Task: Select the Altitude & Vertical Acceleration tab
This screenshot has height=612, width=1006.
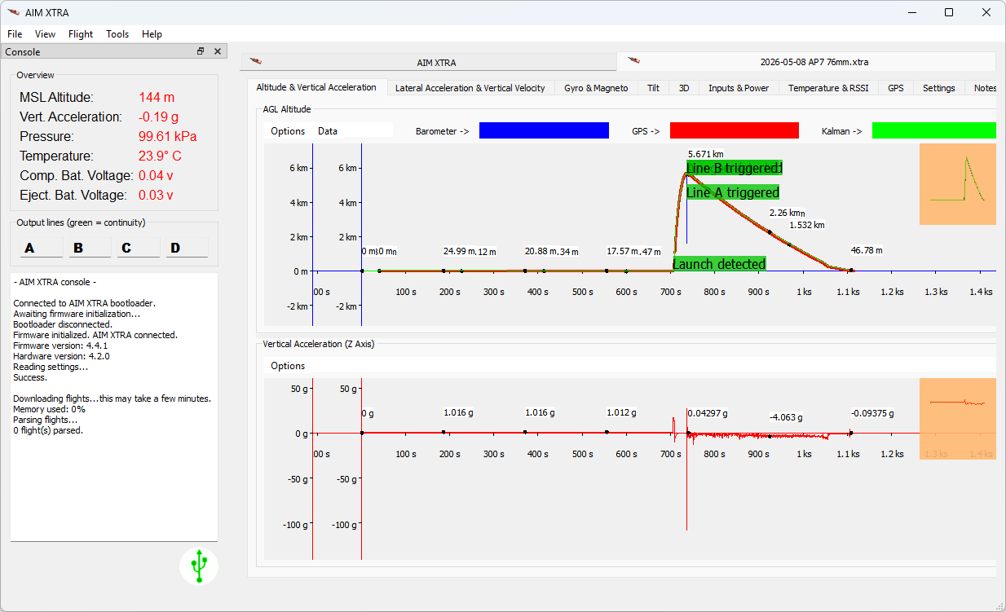Action: click(x=316, y=87)
